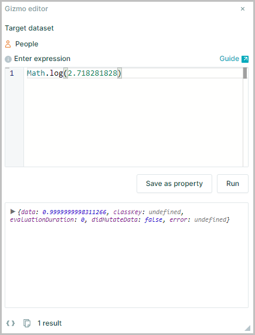Click the external link arrow icon next to Guide
The image size is (255, 335).
(245, 59)
